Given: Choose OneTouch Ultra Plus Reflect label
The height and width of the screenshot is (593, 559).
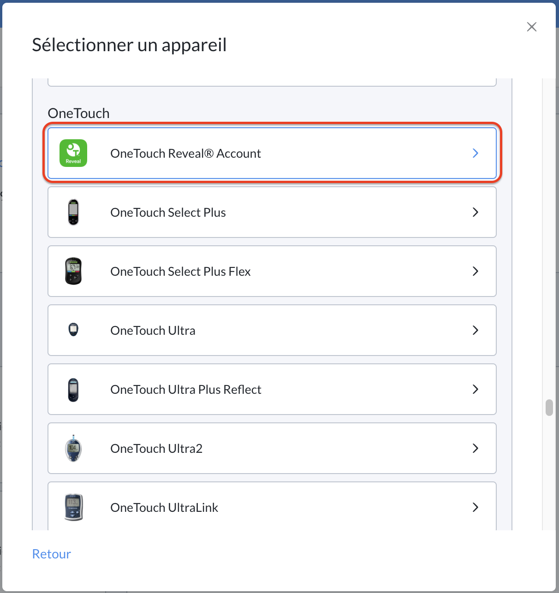Looking at the screenshot, I should pos(186,390).
